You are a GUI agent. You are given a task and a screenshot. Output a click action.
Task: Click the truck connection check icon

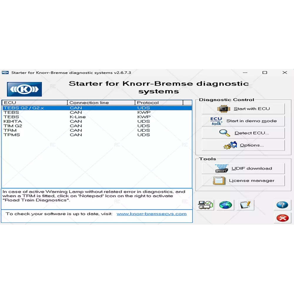[x=206, y=205]
